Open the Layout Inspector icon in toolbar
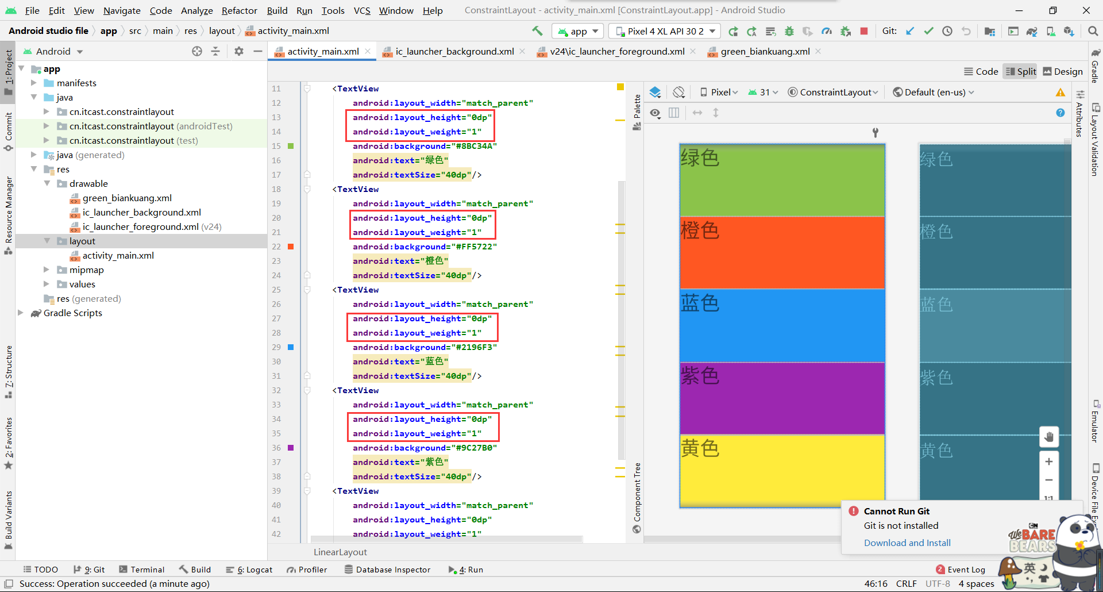Image resolution: width=1103 pixels, height=592 pixels. (1013, 31)
